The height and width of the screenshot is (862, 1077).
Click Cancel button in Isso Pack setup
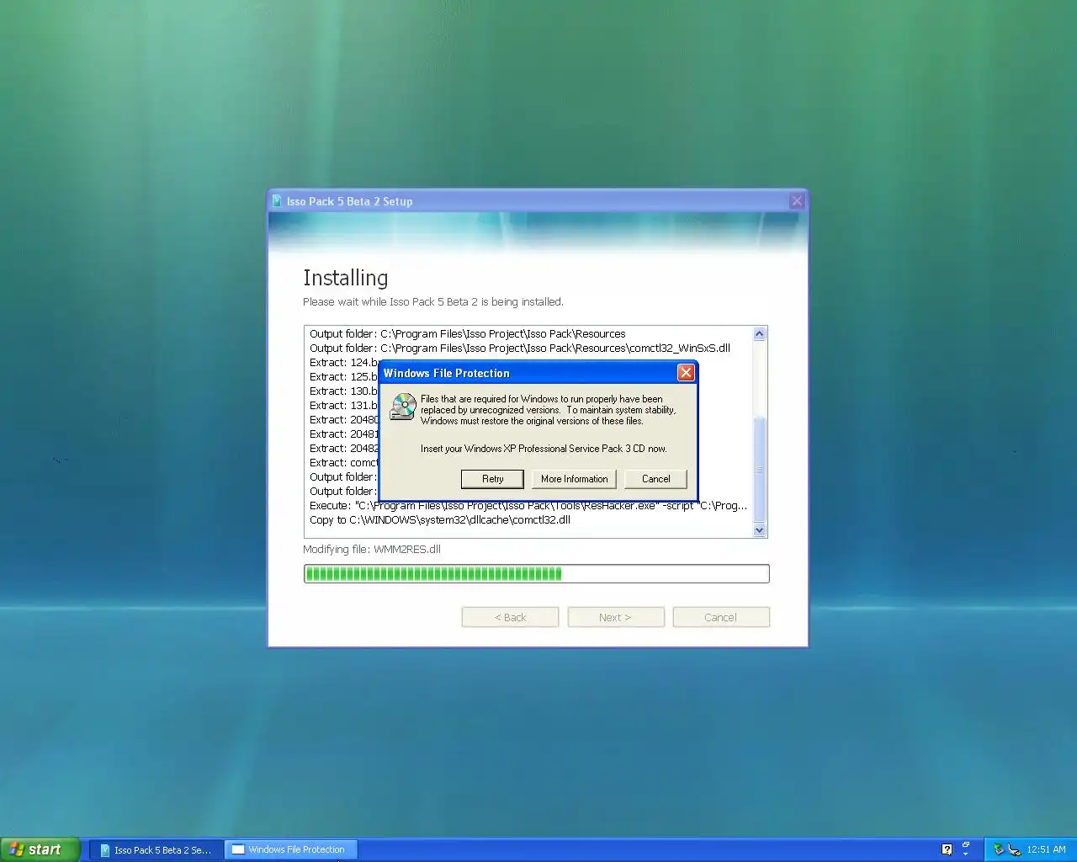coord(721,617)
